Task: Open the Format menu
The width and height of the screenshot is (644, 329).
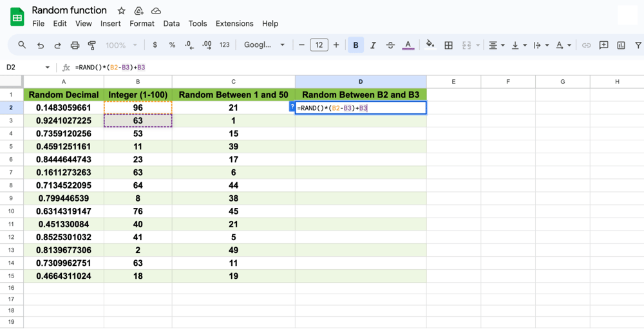Action: [x=142, y=23]
